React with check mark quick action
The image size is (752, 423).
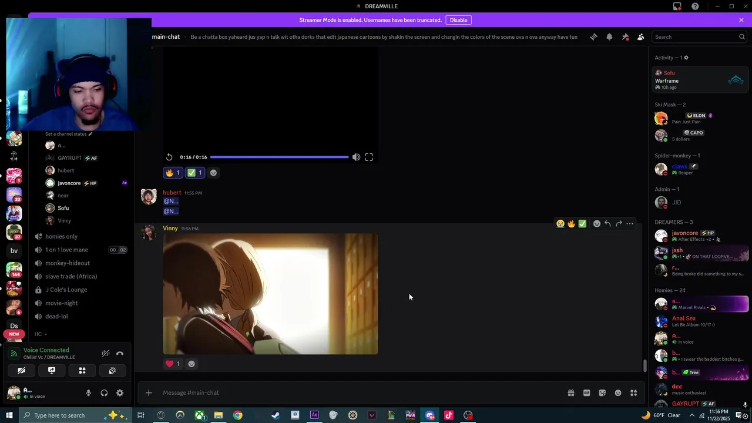[582, 223]
